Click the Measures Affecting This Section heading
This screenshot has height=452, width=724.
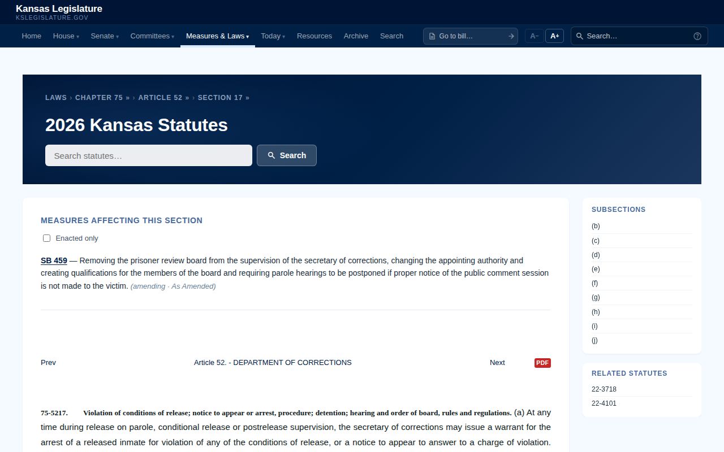(122, 220)
